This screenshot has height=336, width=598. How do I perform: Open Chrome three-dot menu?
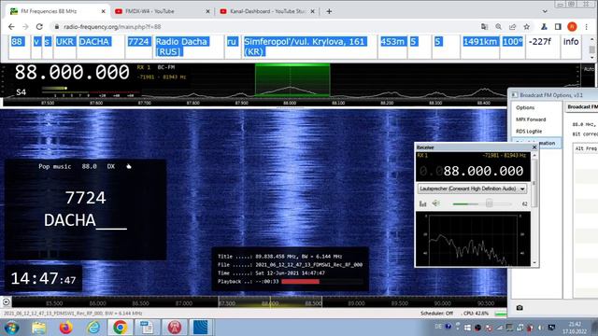coord(586,27)
